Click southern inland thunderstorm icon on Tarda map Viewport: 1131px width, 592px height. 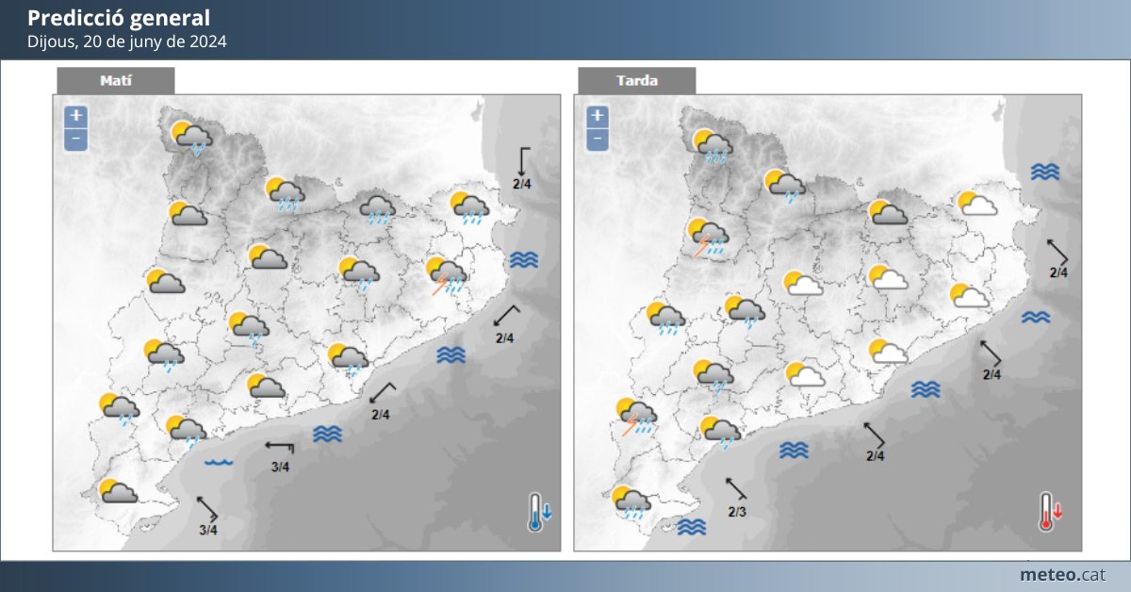coord(636,416)
